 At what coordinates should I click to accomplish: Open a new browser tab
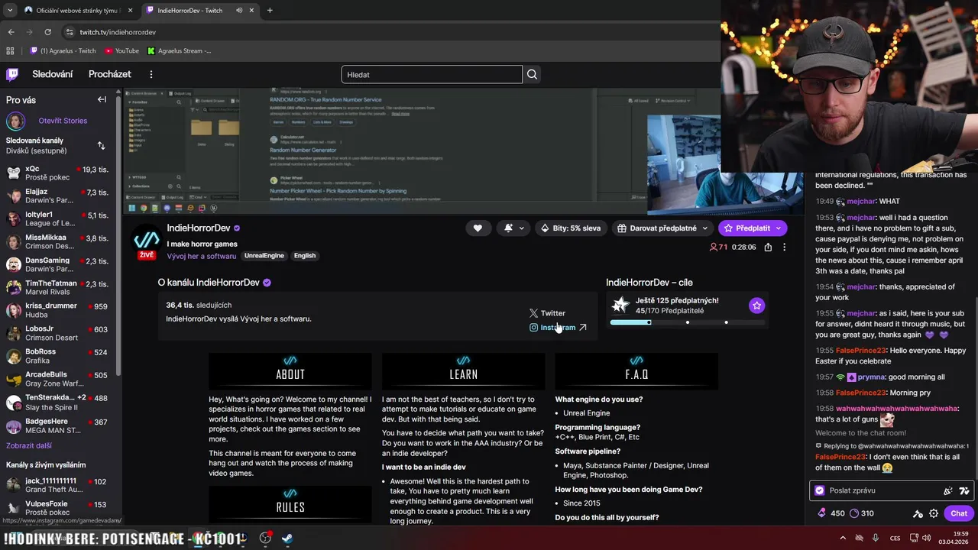pyautogui.click(x=270, y=11)
